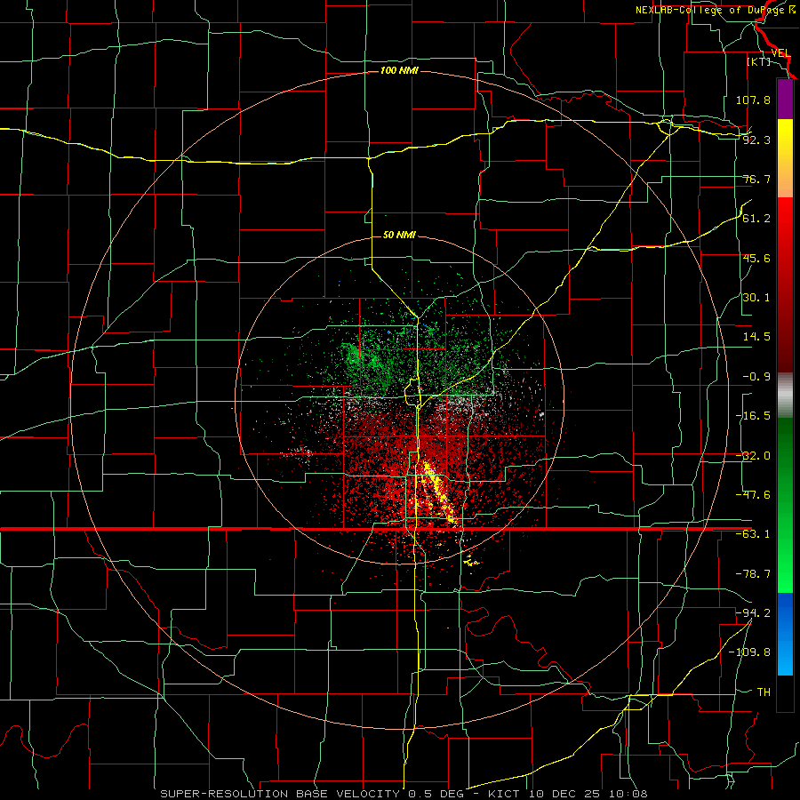The image size is (800, 800).
Task: Click the yellow-orange segment of the color bar
Action: tap(785, 158)
